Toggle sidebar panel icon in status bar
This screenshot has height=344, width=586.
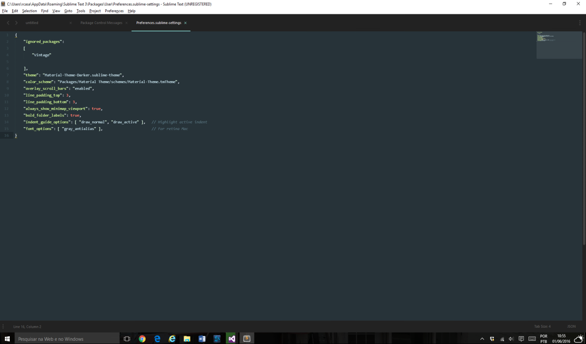pos(3,326)
